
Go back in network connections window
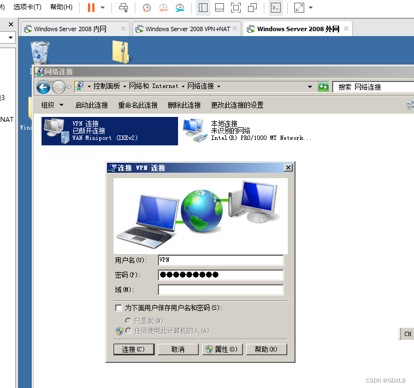click(44, 87)
